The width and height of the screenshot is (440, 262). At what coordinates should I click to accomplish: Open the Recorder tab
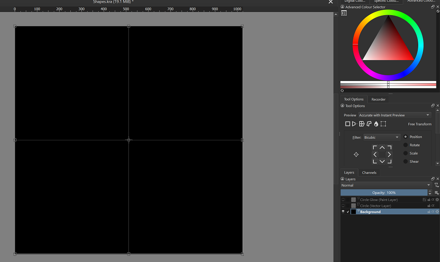tap(378, 99)
